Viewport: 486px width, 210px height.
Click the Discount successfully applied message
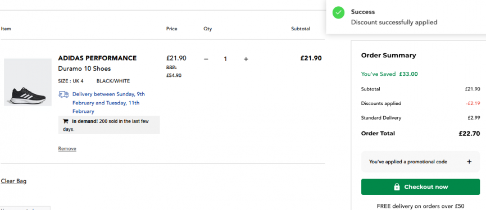click(394, 22)
